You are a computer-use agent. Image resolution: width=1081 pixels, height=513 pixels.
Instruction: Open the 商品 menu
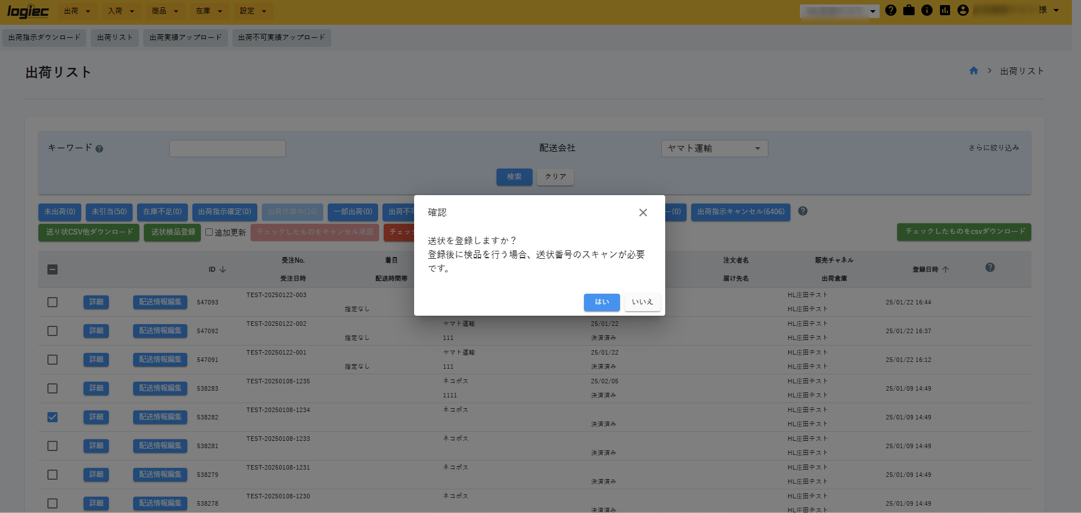tap(165, 11)
